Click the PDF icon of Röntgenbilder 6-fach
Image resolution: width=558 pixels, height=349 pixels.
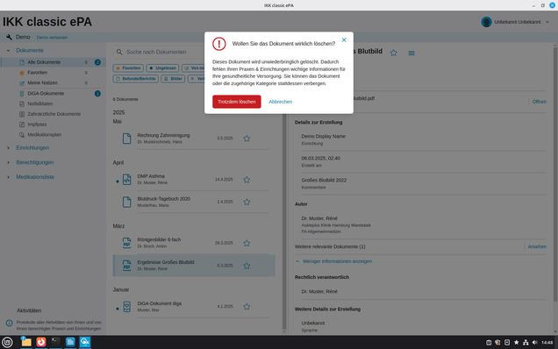click(x=126, y=243)
